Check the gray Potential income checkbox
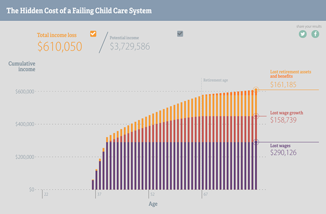Screen dimensions: 326x214 180,34
